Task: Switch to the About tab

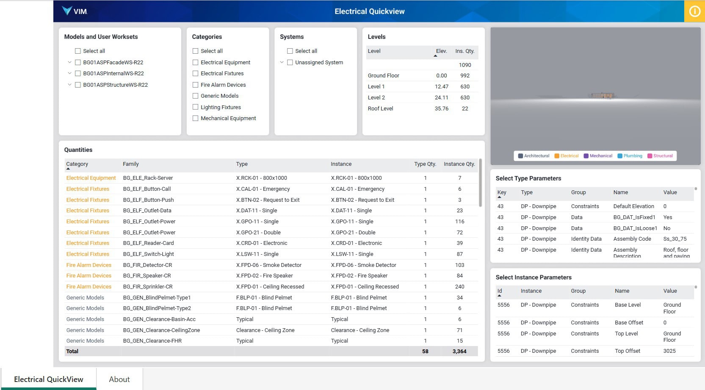Action: [119, 379]
